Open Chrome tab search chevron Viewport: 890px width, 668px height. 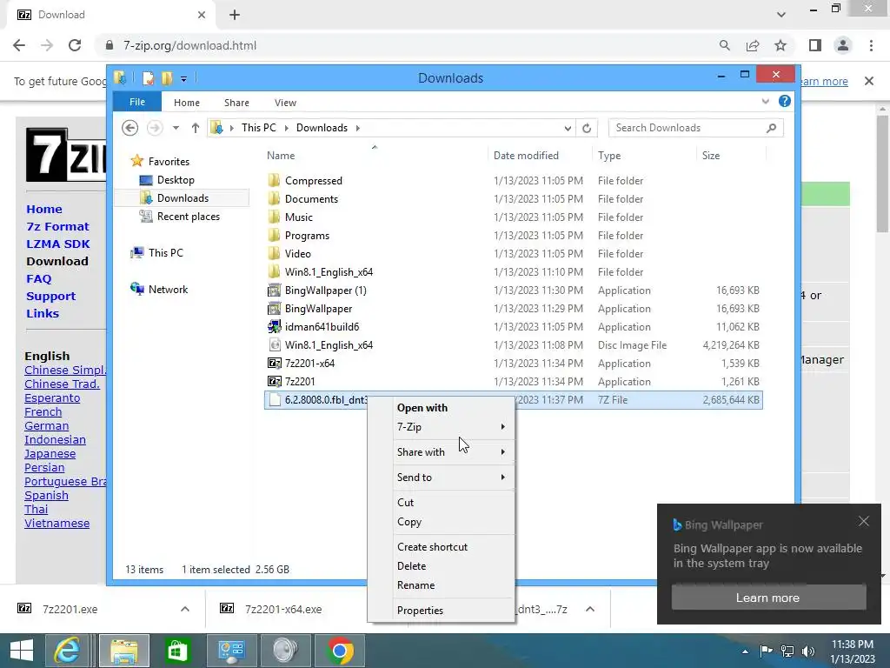pyautogui.click(x=781, y=15)
